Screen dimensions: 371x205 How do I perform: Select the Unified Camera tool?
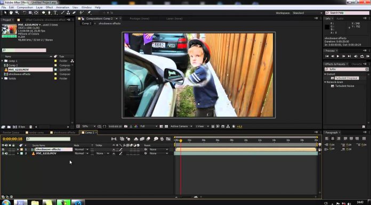tap(30, 13)
